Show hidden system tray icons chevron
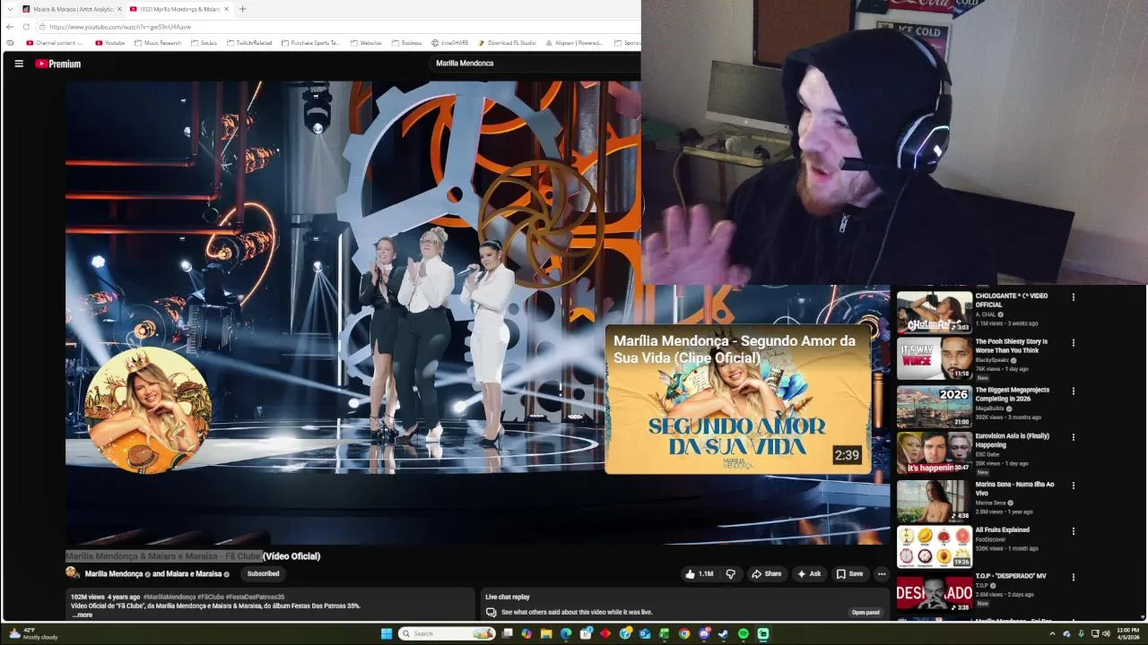The image size is (1148, 645). coord(1052,633)
